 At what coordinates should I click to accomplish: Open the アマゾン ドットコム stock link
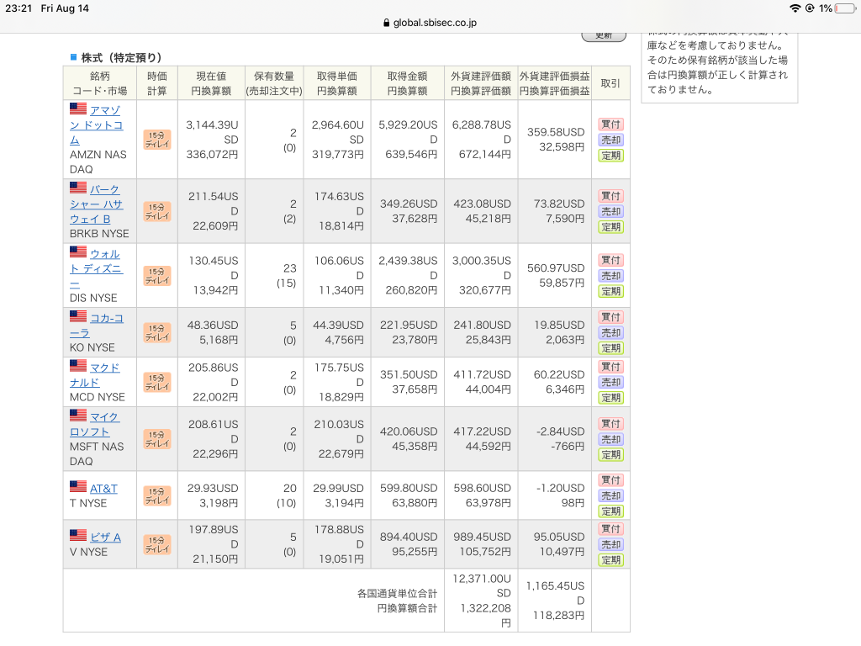(97, 124)
